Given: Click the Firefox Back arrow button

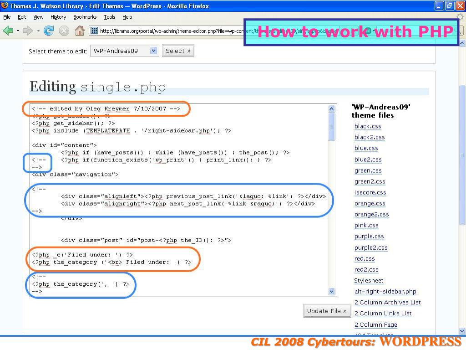Looking at the screenshot, I should 8,31.
